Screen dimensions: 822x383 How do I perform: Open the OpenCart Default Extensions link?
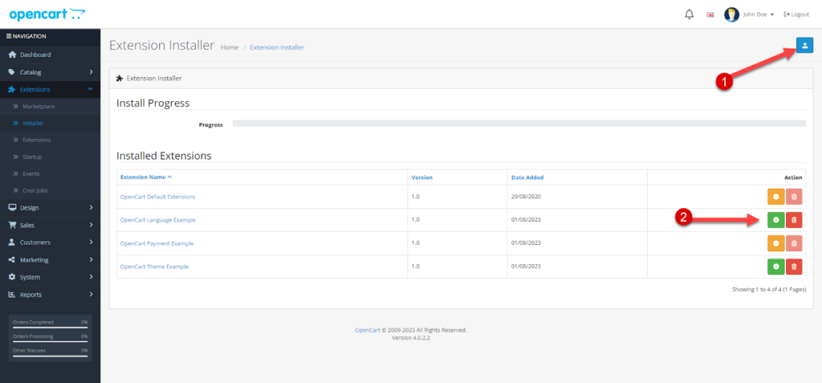[x=158, y=197]
